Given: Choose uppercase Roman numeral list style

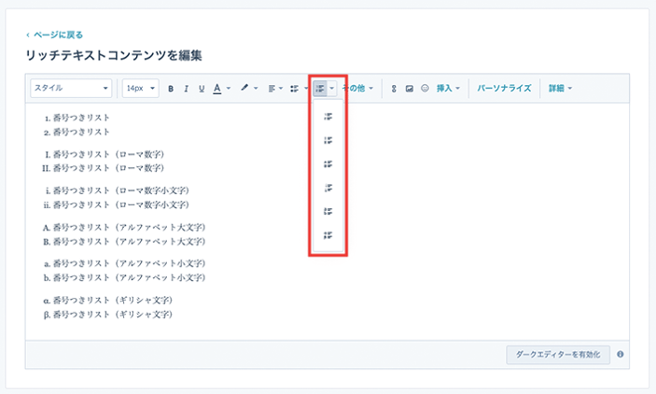Looking at the screenshot, I should (328, 140).
